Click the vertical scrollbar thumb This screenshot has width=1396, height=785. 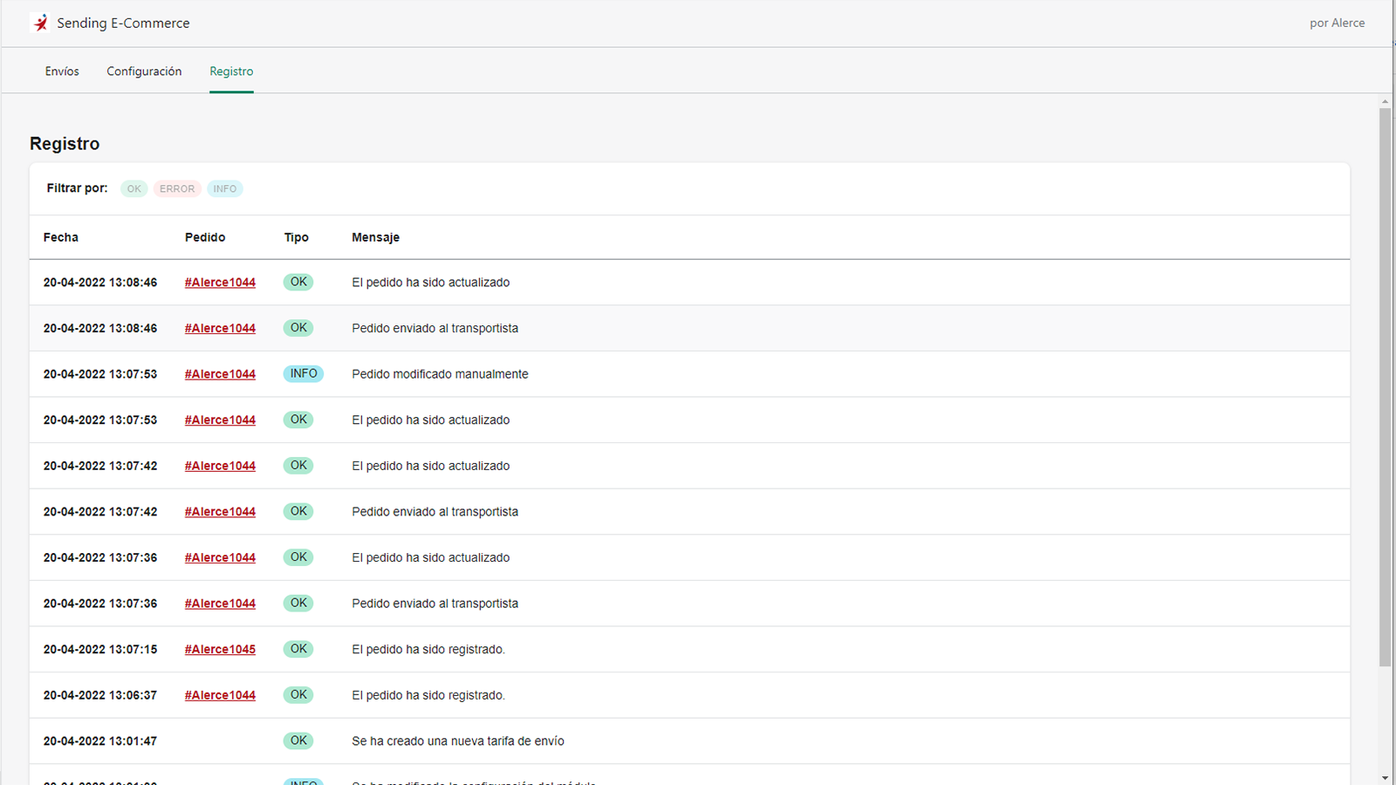(x=1385, y=384)
